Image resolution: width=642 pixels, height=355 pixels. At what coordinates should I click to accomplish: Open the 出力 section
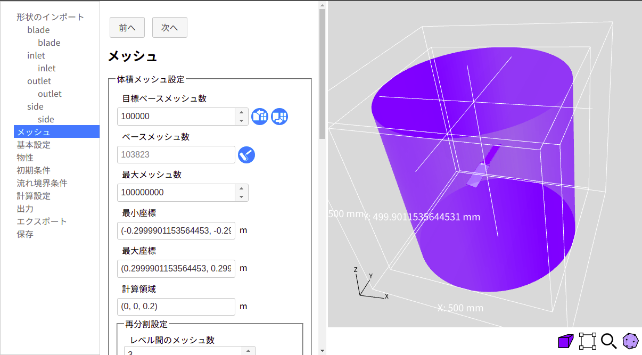[x=25, y=209]
